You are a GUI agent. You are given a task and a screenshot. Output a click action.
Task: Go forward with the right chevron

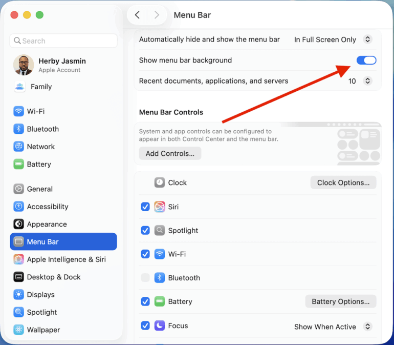click(x=157, y=15)
